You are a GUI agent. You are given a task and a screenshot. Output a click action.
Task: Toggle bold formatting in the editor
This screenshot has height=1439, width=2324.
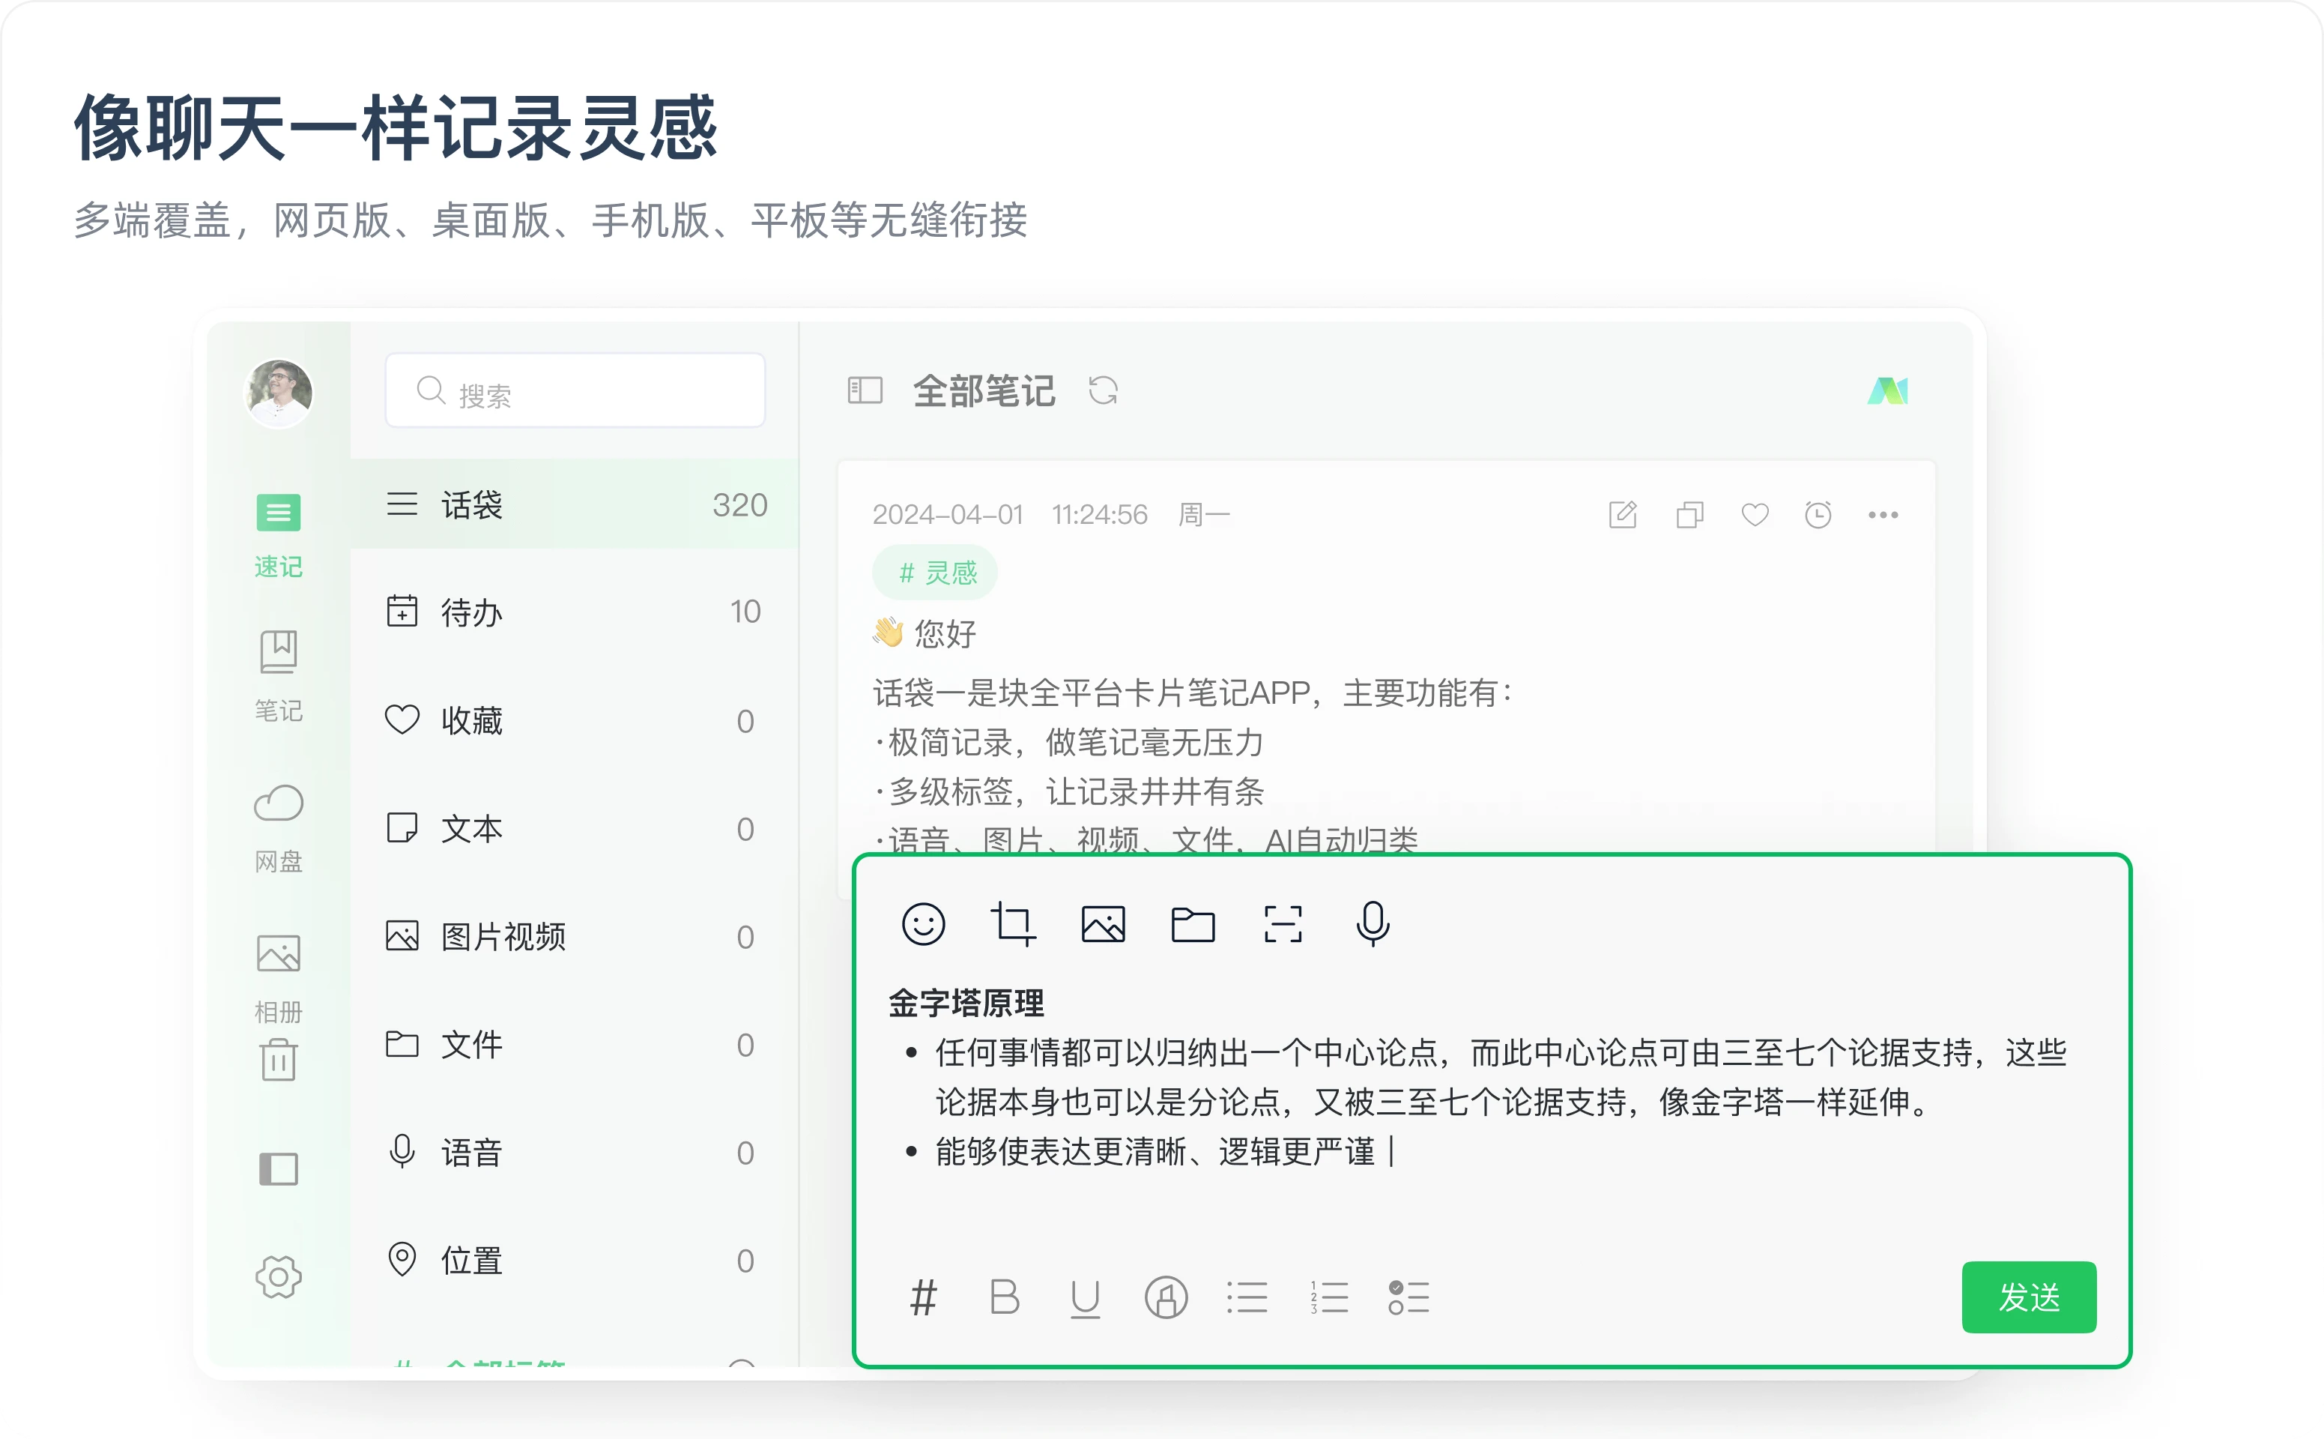coord(1004,1297)
